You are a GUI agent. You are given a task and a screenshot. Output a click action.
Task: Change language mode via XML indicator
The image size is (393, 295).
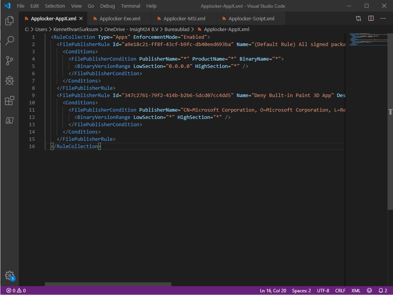356,290
